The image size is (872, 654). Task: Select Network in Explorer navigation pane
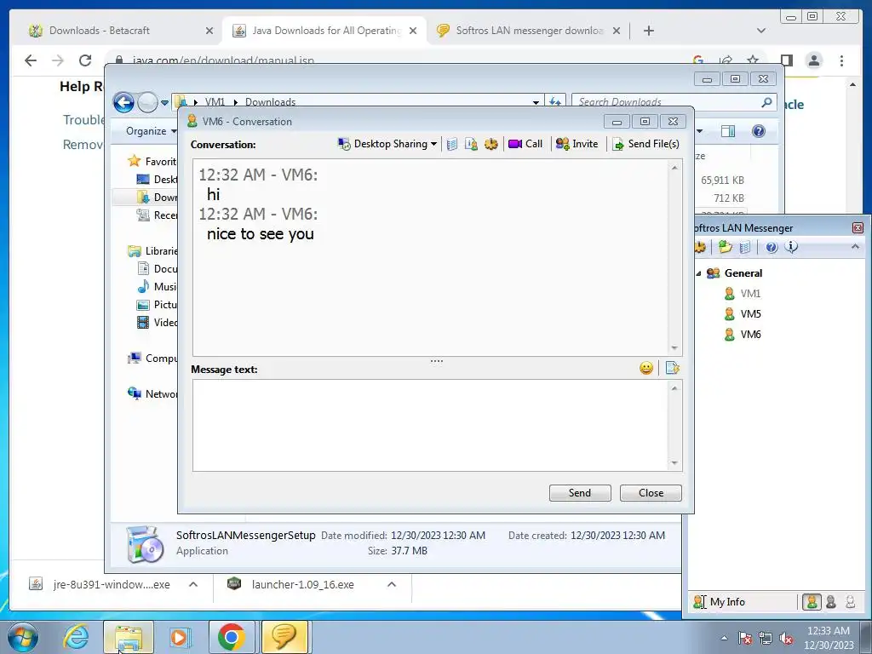click(x=152, y=393)
